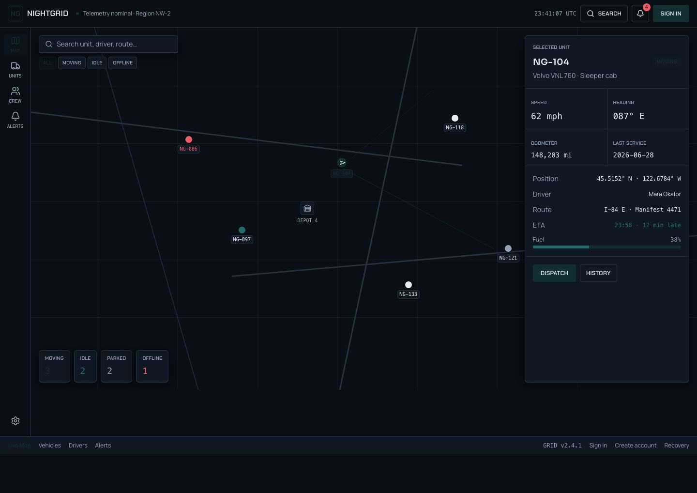Click the NightGrid NG logo

(15, 14)
